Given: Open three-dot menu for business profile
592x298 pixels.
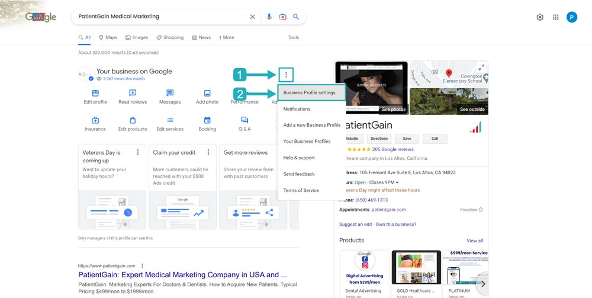Looking at the screenshot, I should [x=286, y=75].
